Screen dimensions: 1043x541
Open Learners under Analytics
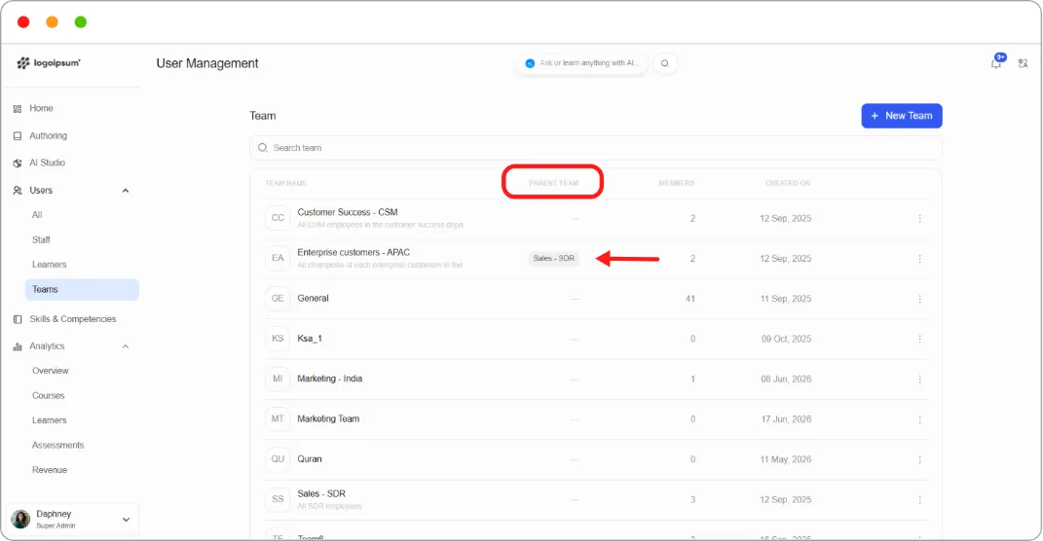pos(50,420)
